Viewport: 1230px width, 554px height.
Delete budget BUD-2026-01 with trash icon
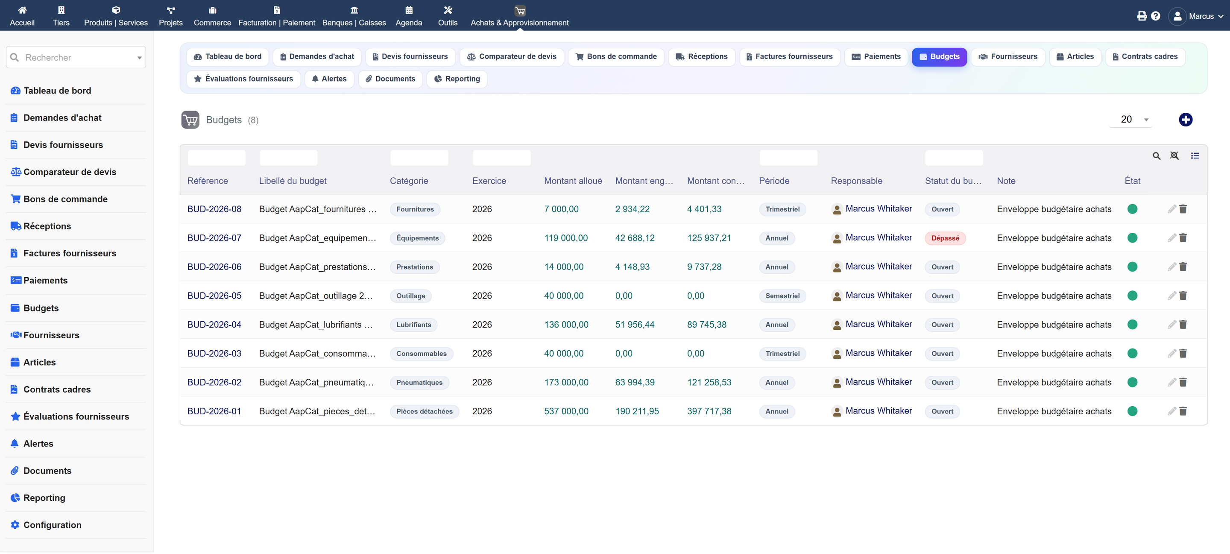[x=1183, y=411]
